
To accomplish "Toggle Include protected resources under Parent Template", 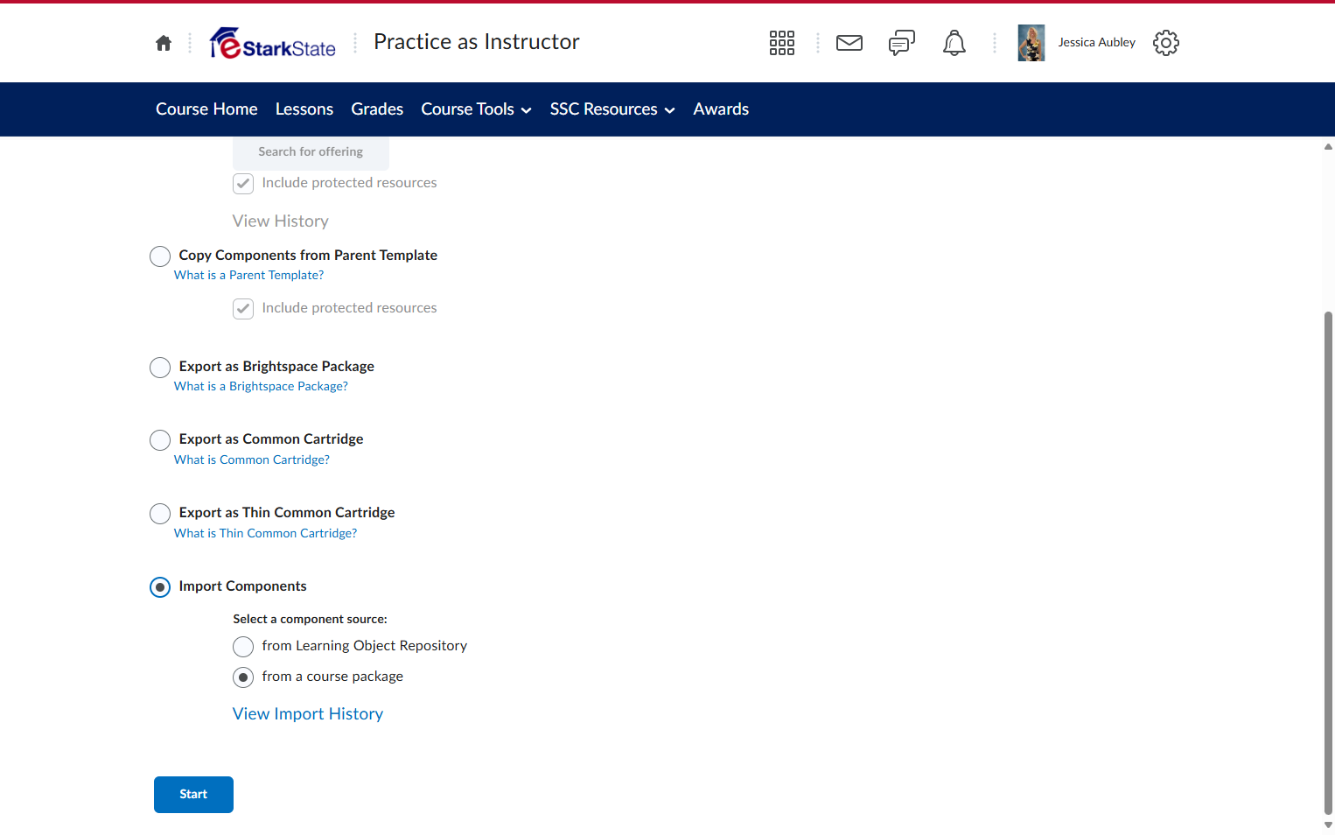I will (243, 309).
